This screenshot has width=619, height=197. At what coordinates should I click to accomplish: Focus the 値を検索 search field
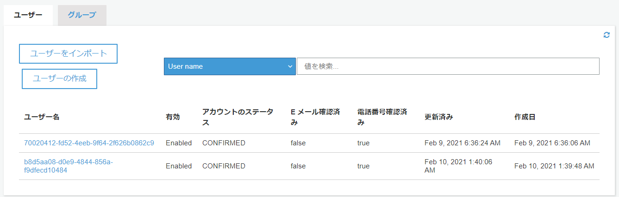point(448,66)
